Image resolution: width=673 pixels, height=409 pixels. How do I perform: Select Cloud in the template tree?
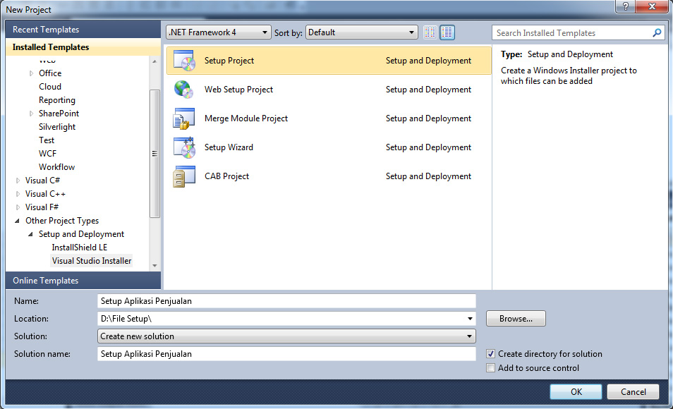pos(50,87)
